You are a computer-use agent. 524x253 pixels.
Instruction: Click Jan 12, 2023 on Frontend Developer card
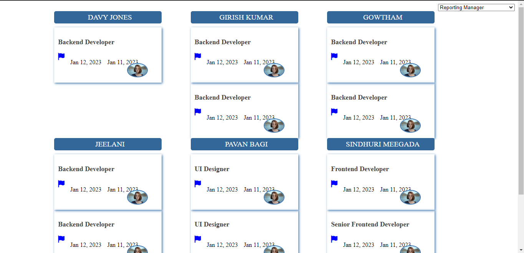[x=359, y=190]
